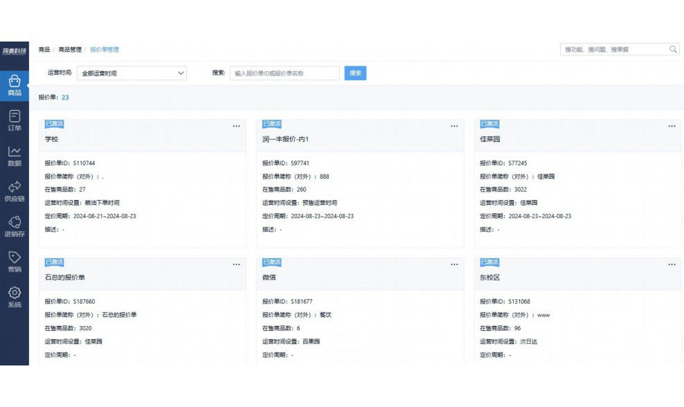The height and width of the screenshot is (407, 684).
Task: Click the magnifier icon in top search bar
Action: coord(672,49)
